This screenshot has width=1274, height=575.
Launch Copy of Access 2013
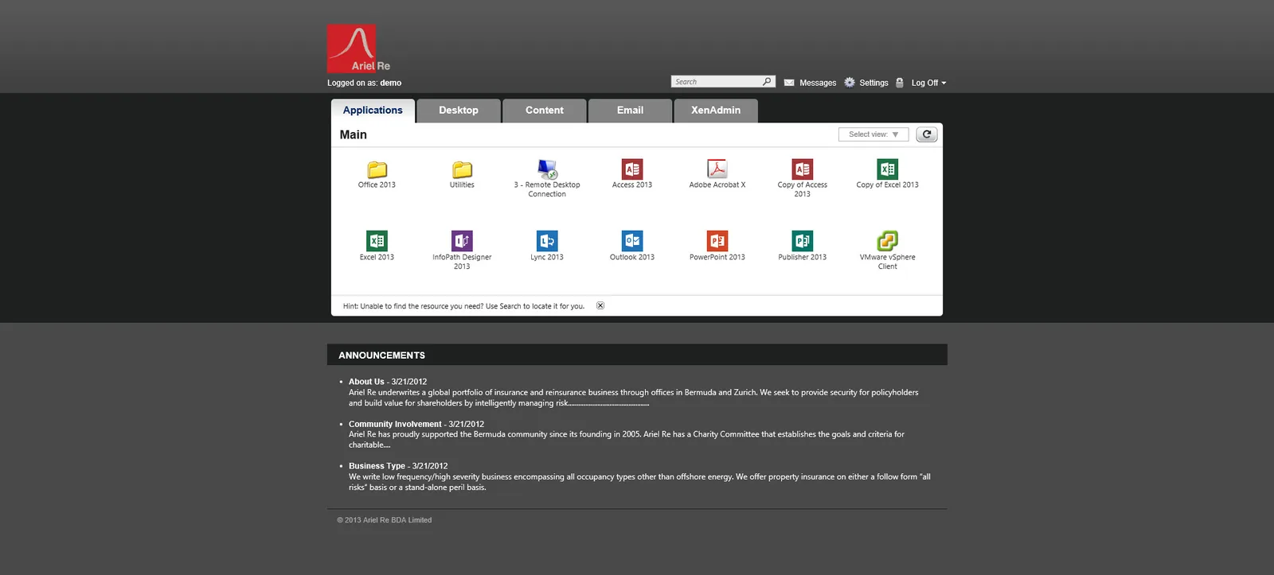point(803,178)
